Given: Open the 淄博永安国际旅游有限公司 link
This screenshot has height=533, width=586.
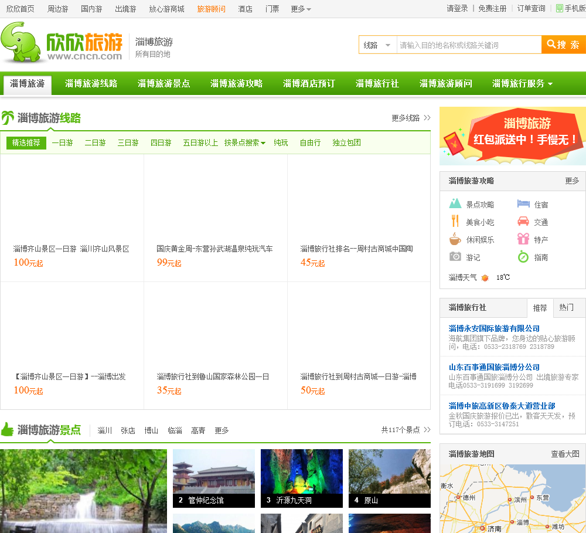Looking at the screenshot, I should click(494, 328).
